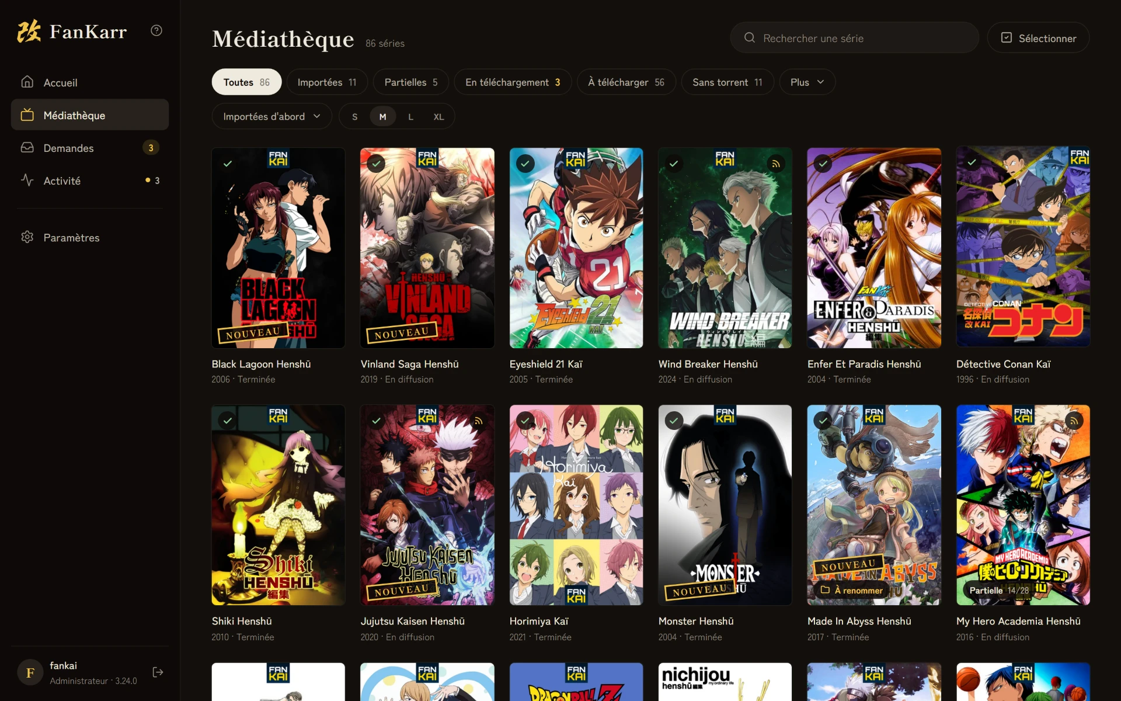Screen dimensions: 1121x701
Task: Click the "2024 · En diffusion" text under Wind Breaker
Action: (695, 379)
